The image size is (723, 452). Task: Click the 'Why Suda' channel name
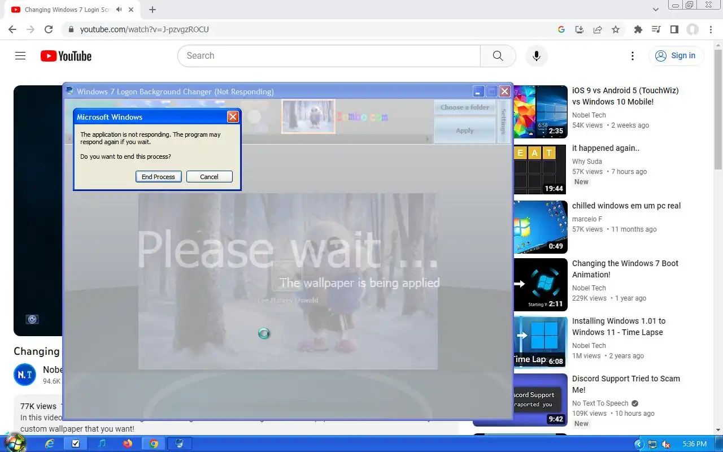587,162
